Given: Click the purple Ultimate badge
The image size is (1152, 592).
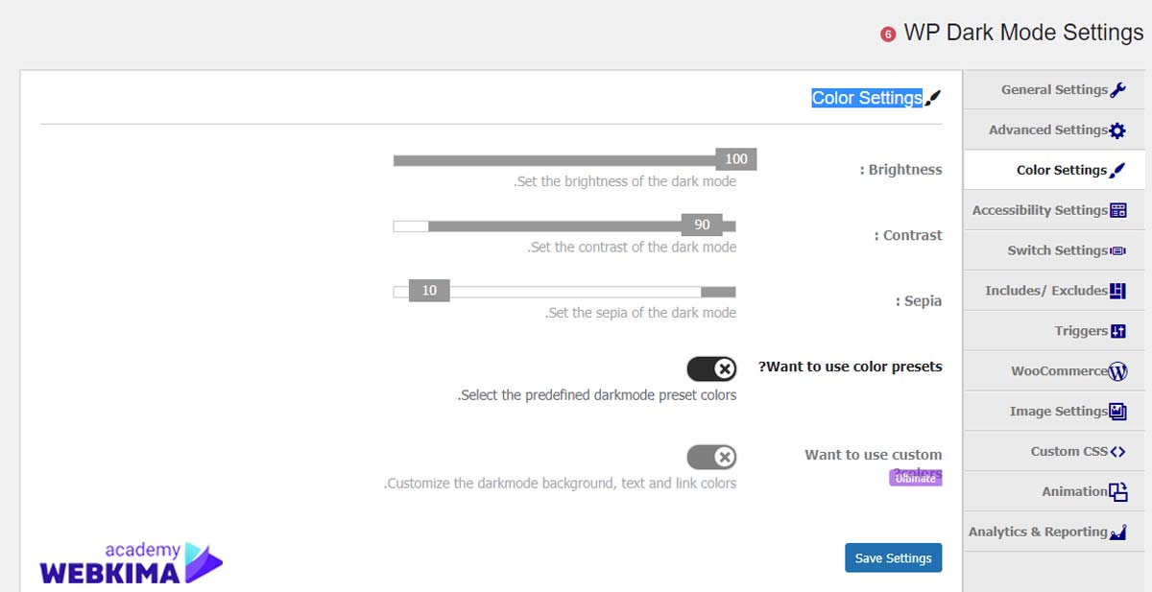Looking at the screenshot, I should tap(916, 479).
